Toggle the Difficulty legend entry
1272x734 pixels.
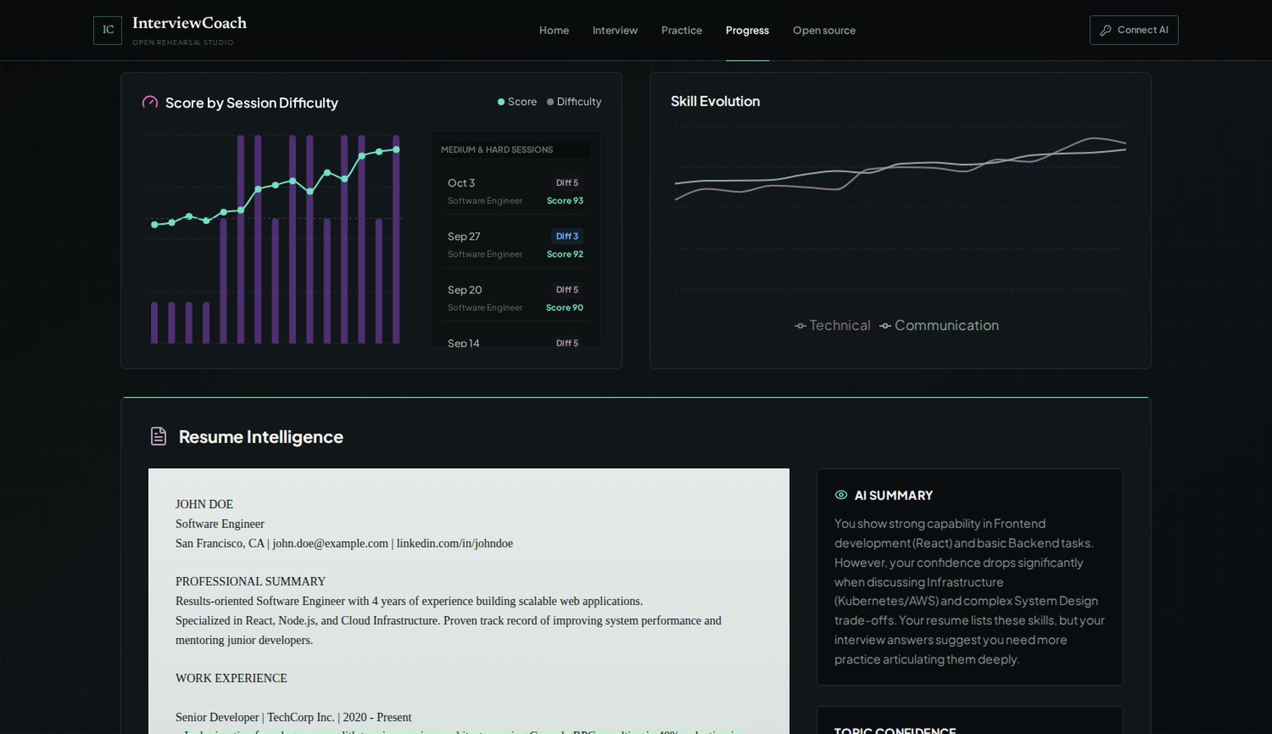pyautogui.click(x=574, y=102)
